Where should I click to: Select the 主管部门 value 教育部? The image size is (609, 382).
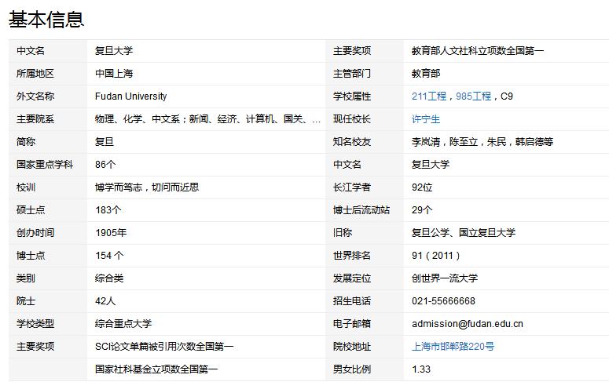tap(426, 73)
